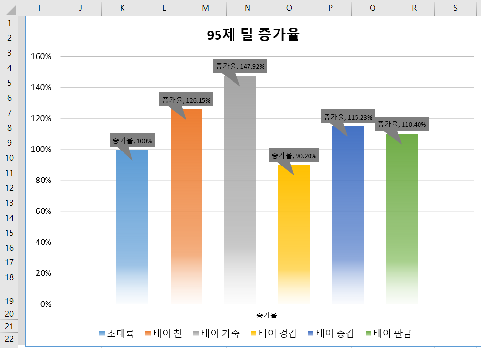This screenshot has width=481, height=348.
Task: Click the yellow bar labeled 90.20%
Action: click(x=294, y=232)
